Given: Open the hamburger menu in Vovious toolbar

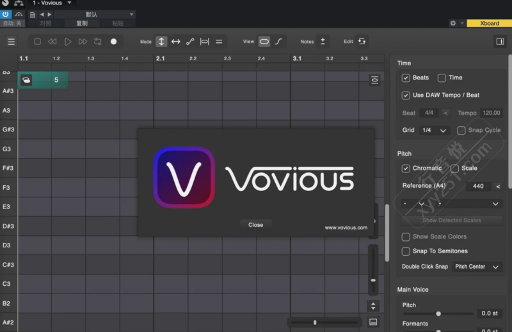Looking at the screenshot, I should [x=12, y=42].
